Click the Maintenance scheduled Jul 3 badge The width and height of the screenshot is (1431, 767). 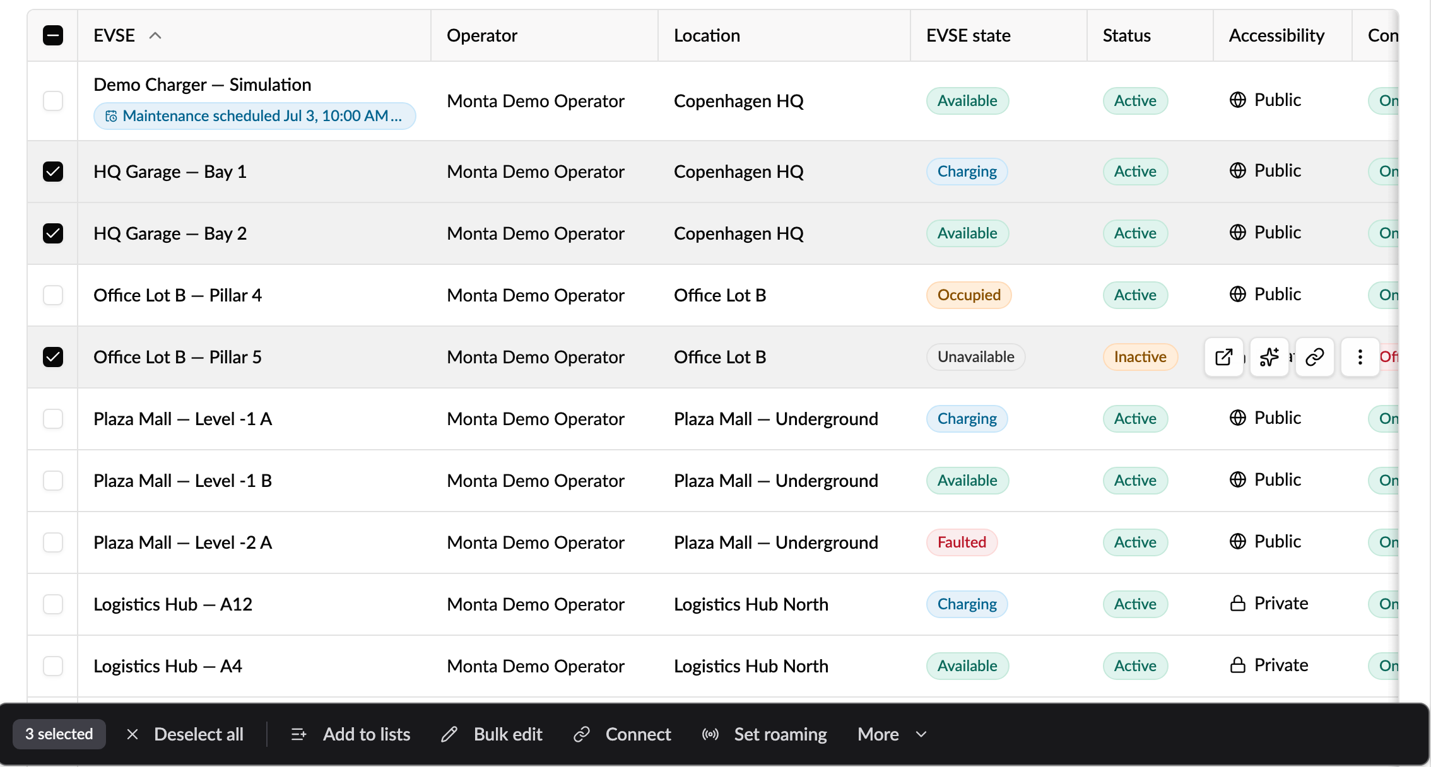coord(255,116)
